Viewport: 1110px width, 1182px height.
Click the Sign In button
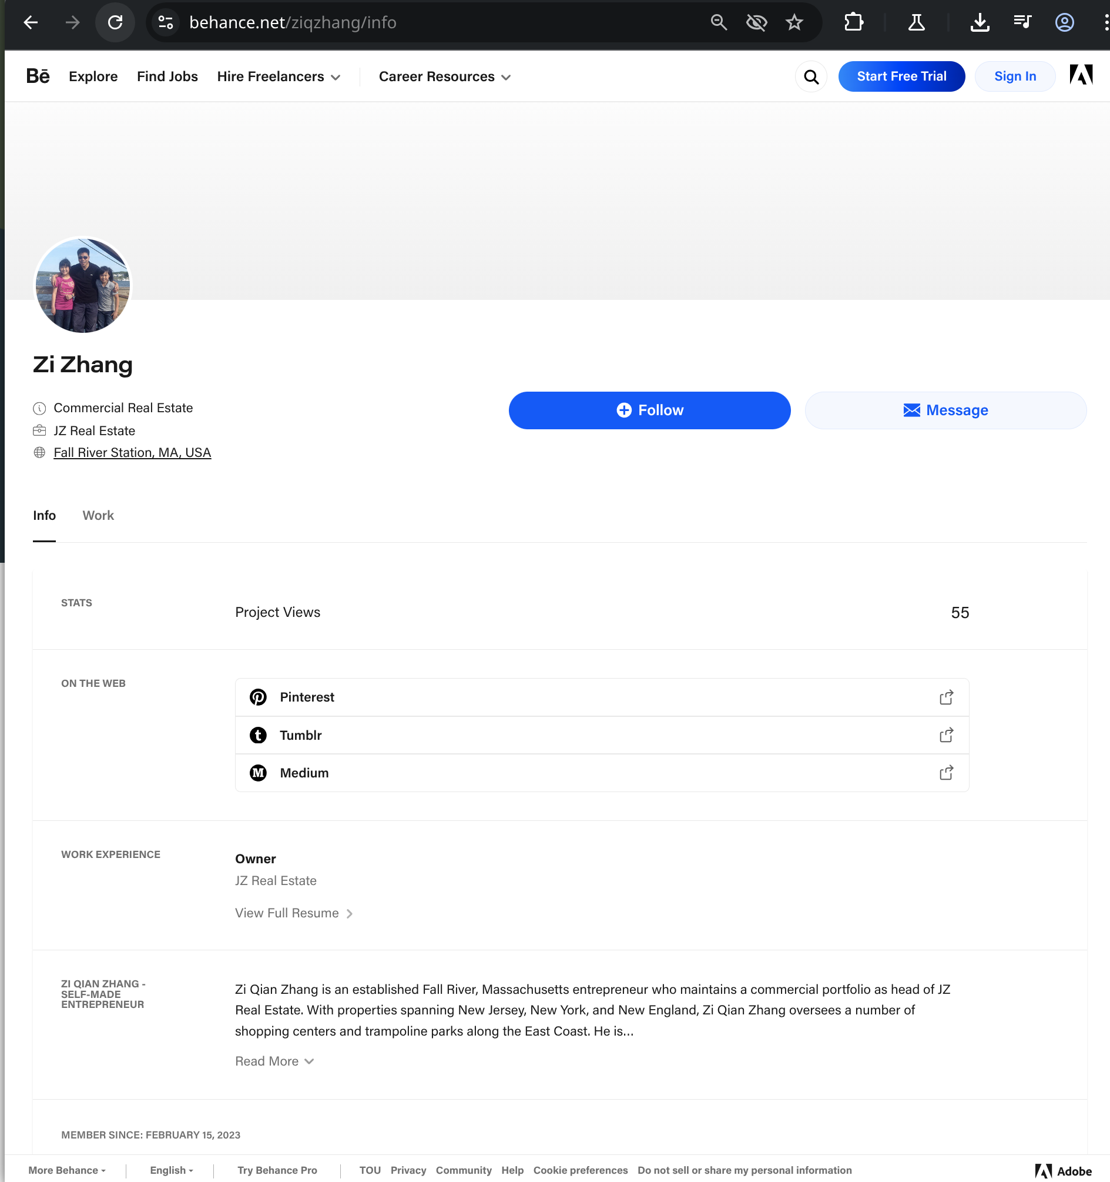[1015, 76]
